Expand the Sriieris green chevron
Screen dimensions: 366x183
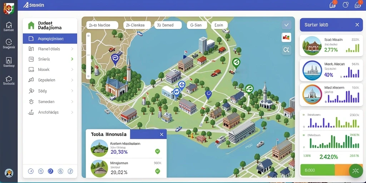pos(72,59)
